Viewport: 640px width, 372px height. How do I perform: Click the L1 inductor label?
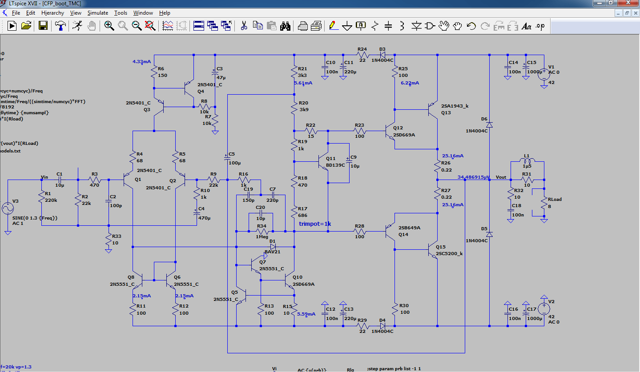click(527, 156)
